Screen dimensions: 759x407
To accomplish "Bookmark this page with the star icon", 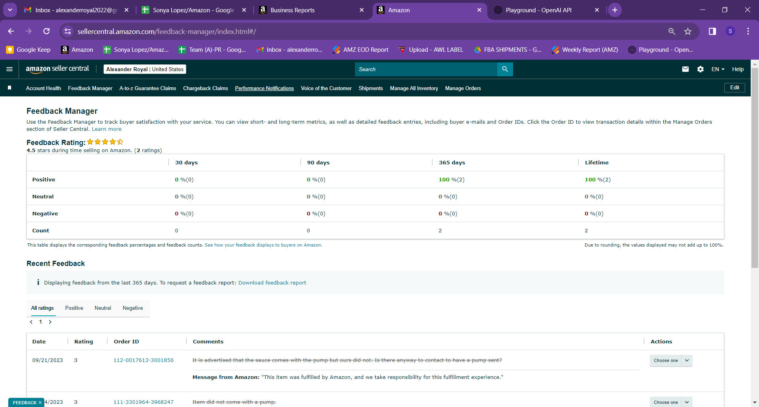I will point(688,31).
